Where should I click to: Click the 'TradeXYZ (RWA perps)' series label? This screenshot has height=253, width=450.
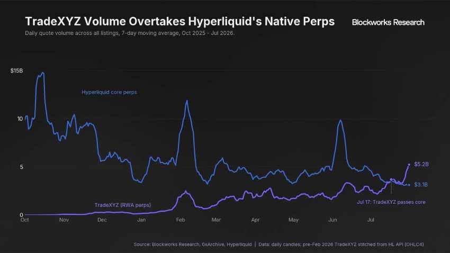122,205
